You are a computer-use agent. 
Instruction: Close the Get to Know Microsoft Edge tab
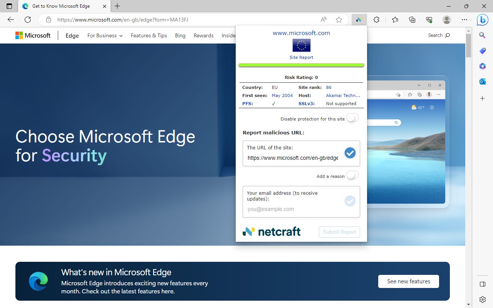(x=104, y=6)
